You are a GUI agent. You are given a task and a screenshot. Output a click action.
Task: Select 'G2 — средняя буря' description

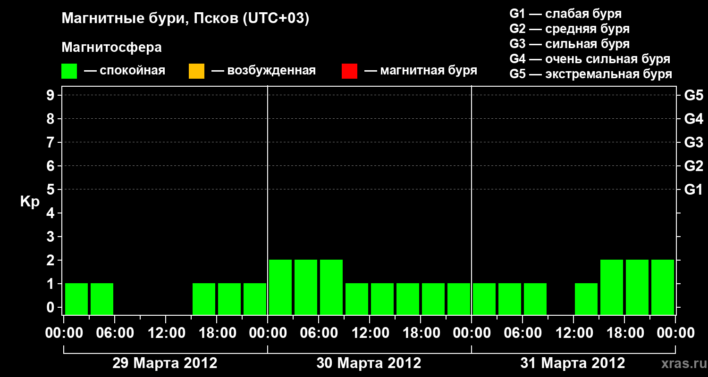[570, 29]
